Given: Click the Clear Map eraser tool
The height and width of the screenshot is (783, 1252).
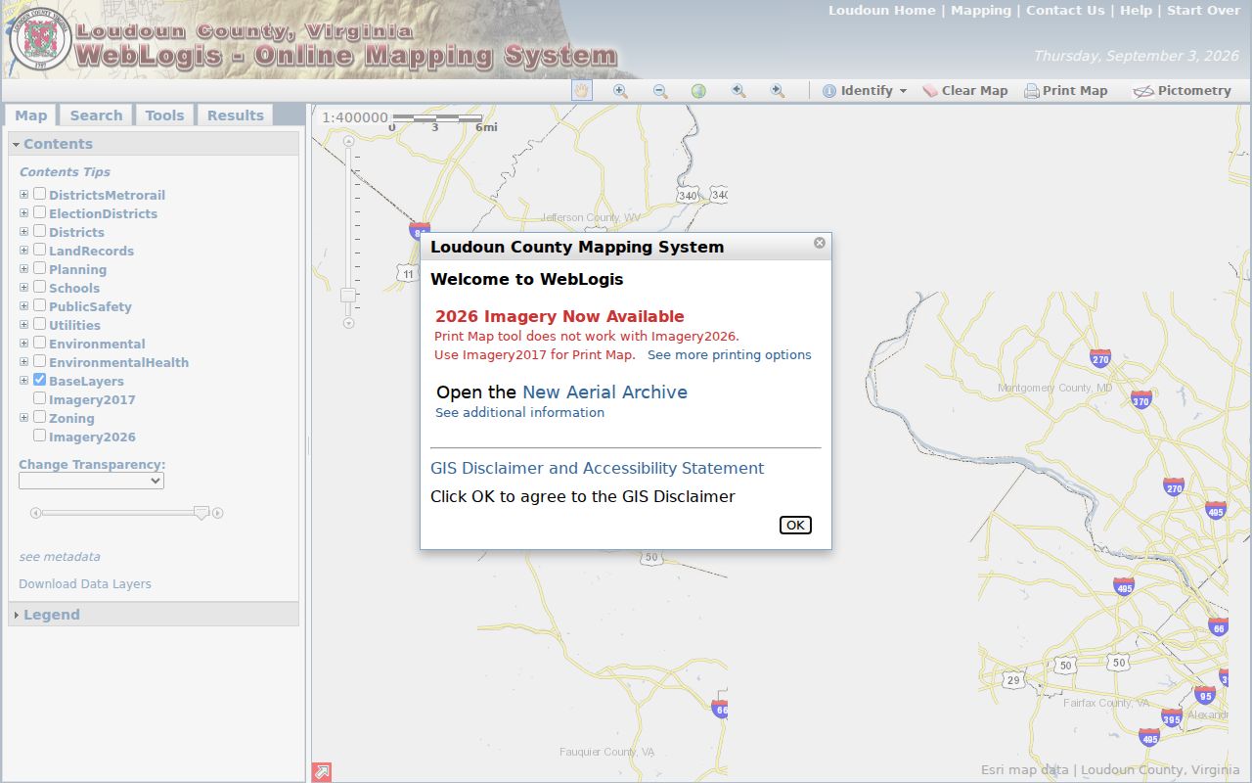Looking at the screenshot, I should (964, 91).
